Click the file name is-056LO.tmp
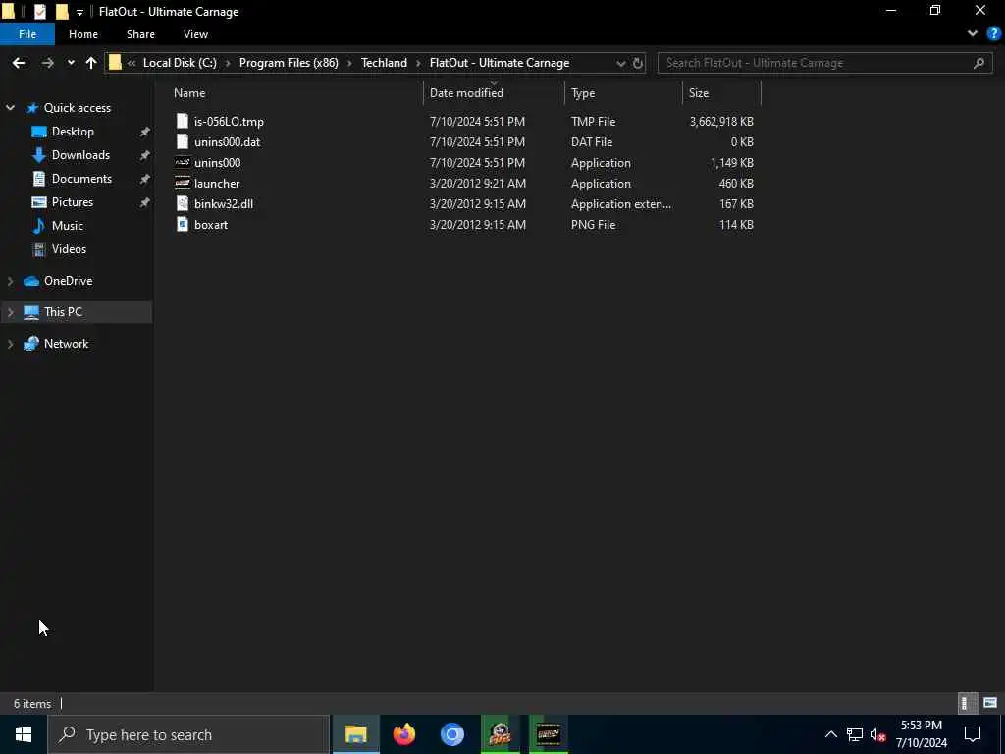The width and height of the screenshot is (1005, 754). click(x=229, y=121)
